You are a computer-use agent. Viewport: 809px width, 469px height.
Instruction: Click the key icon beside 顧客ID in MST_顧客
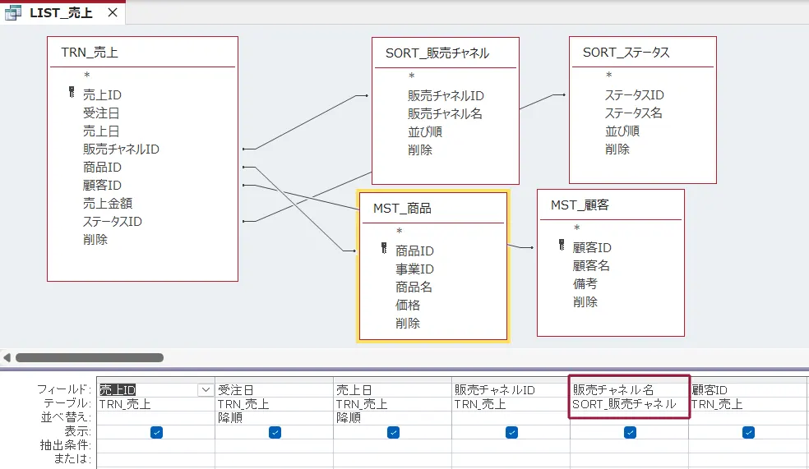(x=562, y=246)
